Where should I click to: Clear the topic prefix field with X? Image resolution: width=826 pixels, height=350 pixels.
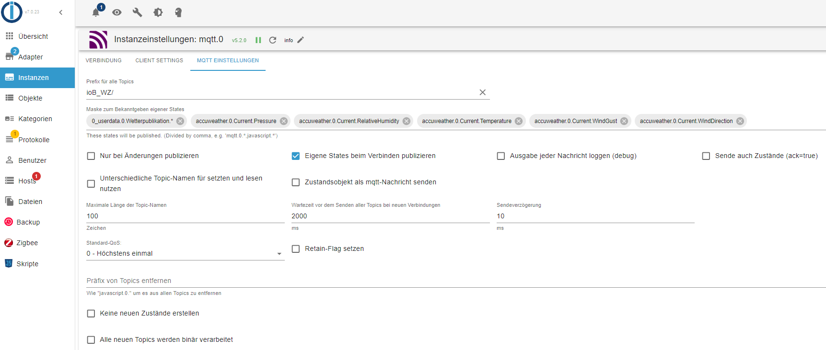(x=482, y=92)
